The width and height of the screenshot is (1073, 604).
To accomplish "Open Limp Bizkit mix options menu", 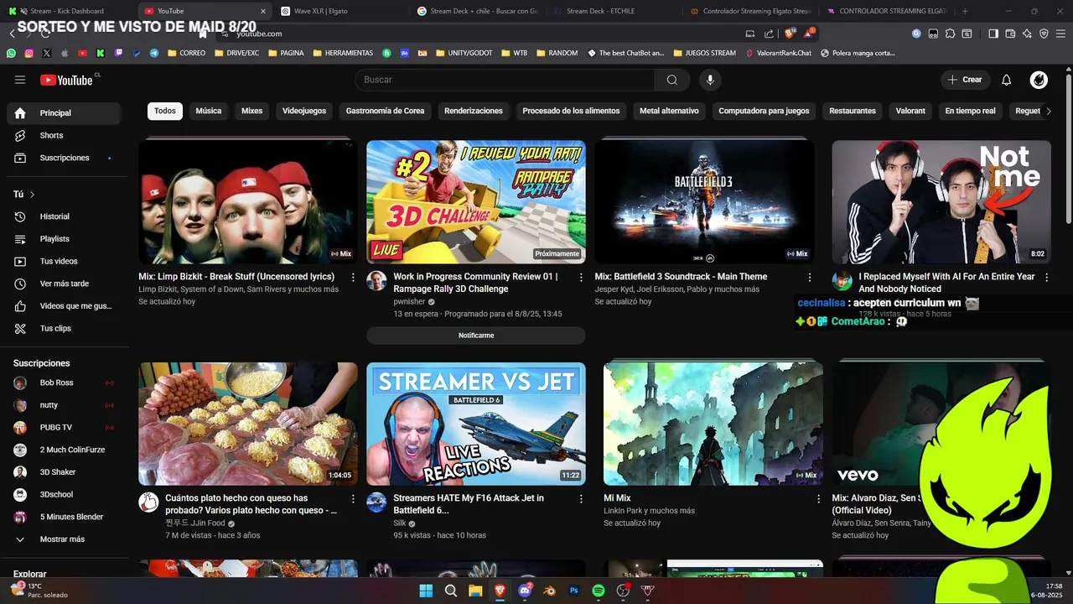I will [x=353, y=277].
